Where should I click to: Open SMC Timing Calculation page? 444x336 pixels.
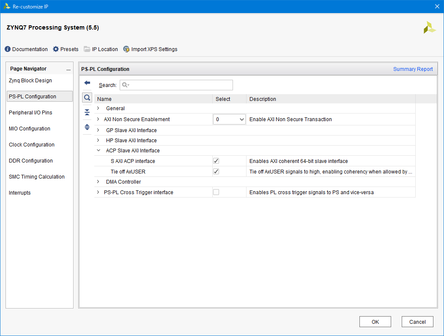37,176
